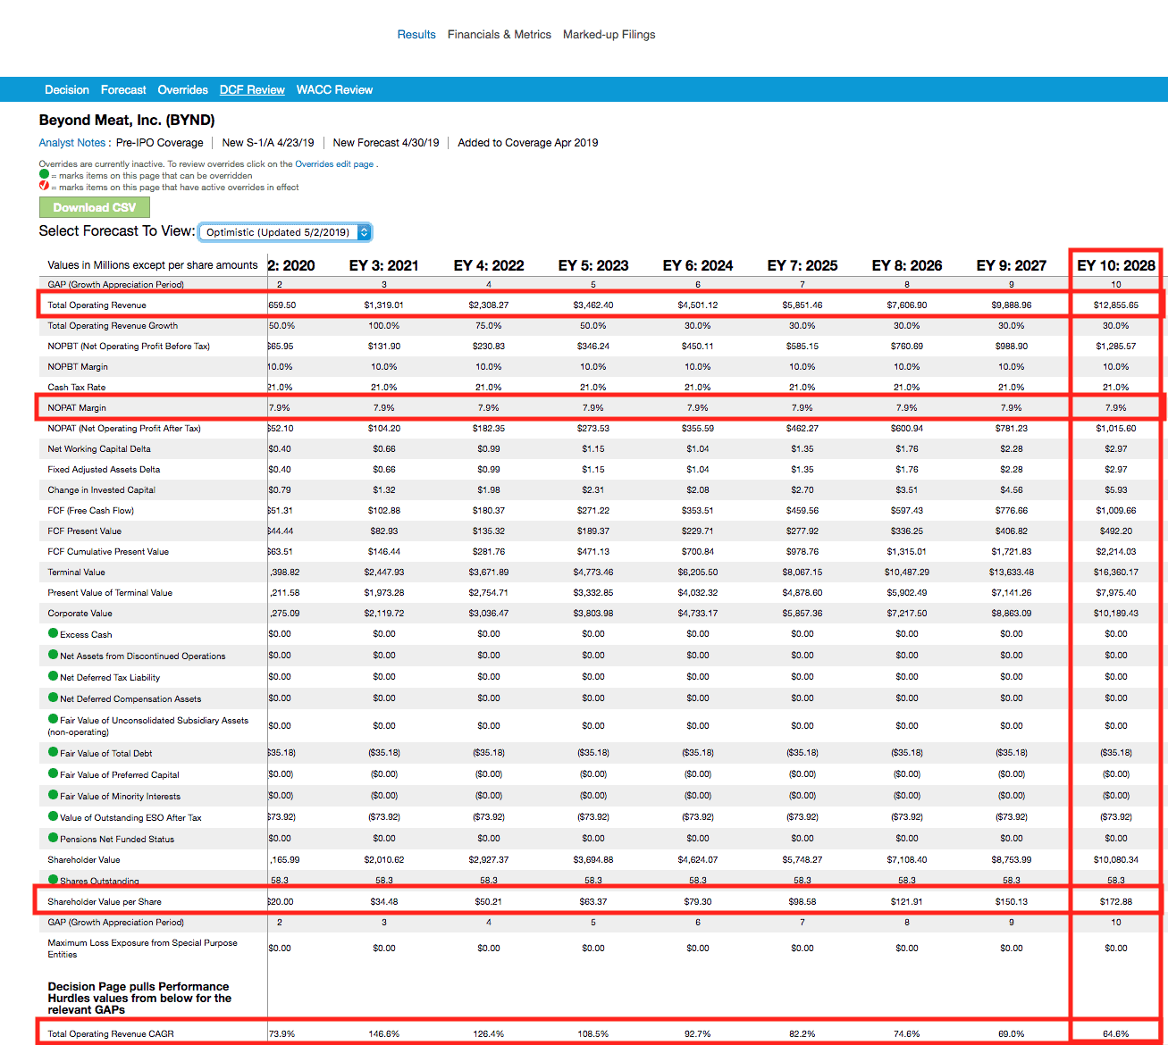
Task: Click the Pre-IPO Coverage note
Action: click(160, 143)
